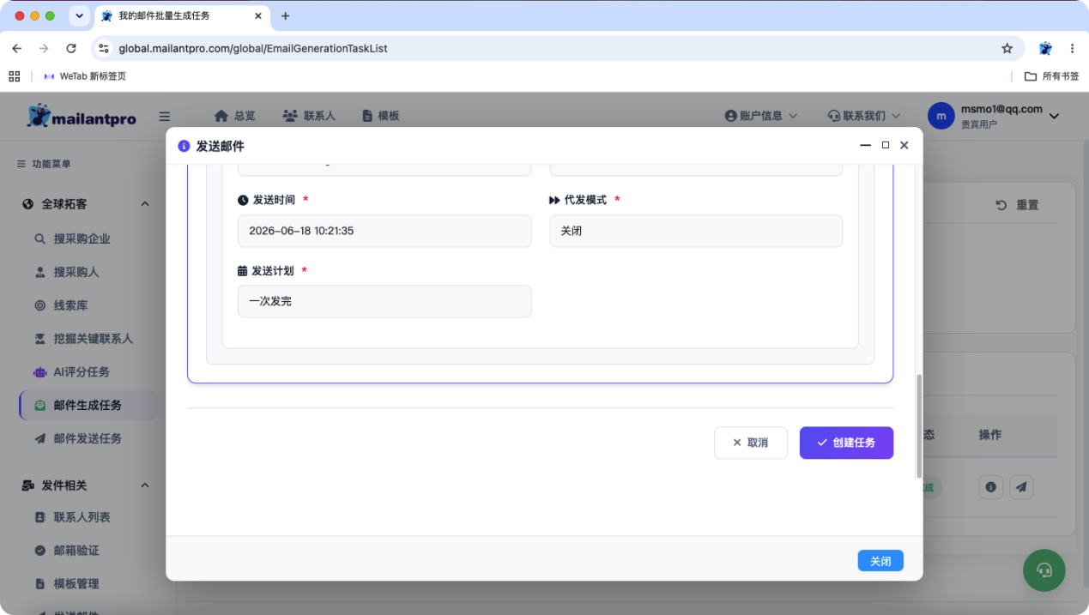Click the 操作 column header
The image size is (1089, 615).
(x=990, y=435)
